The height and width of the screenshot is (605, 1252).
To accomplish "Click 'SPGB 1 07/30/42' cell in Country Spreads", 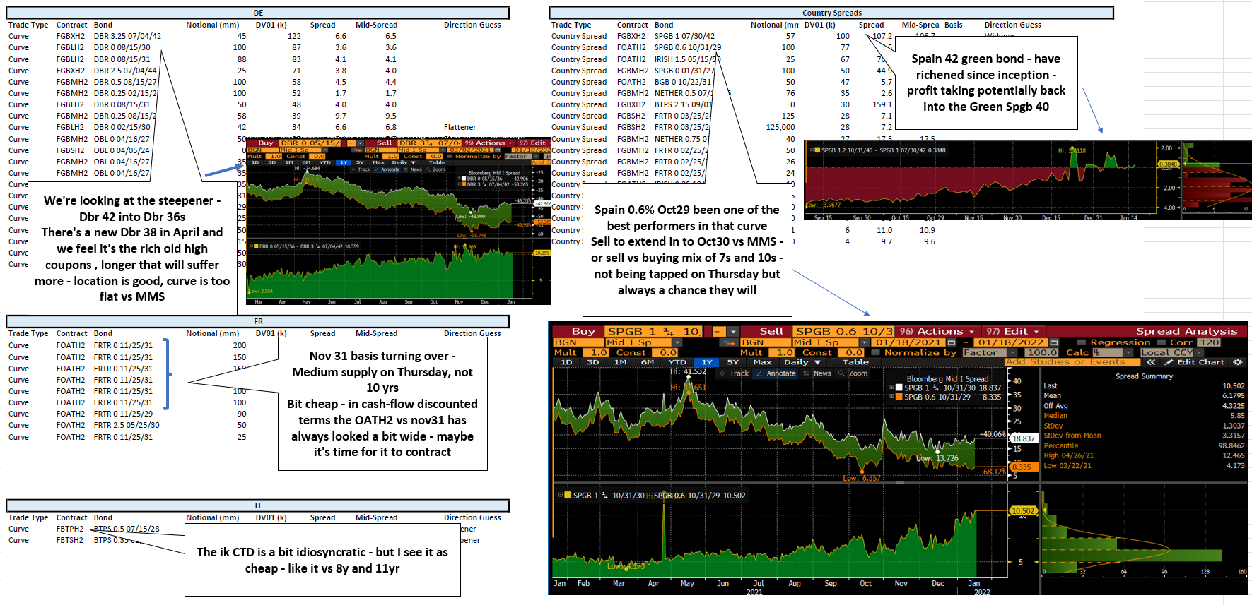I will pos(684,36).
